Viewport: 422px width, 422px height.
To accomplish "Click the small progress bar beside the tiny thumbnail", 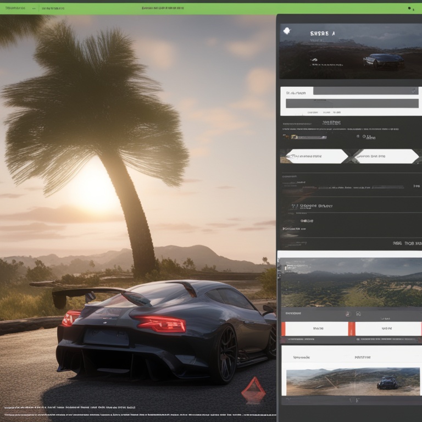I will coord(312,137).
